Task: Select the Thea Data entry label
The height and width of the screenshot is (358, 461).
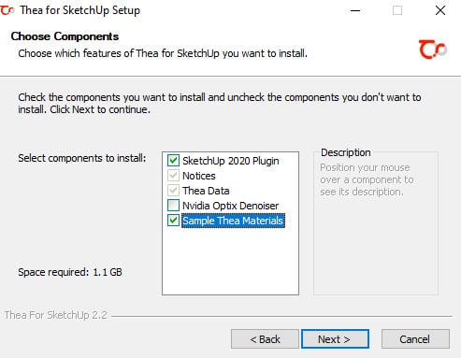Action: pyautogui.click(x=206, y=191)
